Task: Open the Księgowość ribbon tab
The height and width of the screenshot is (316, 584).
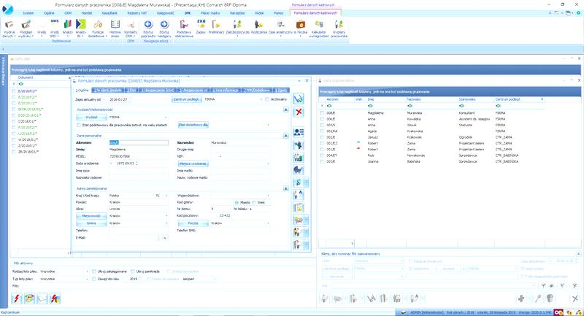Action: [x=166, y=13]
